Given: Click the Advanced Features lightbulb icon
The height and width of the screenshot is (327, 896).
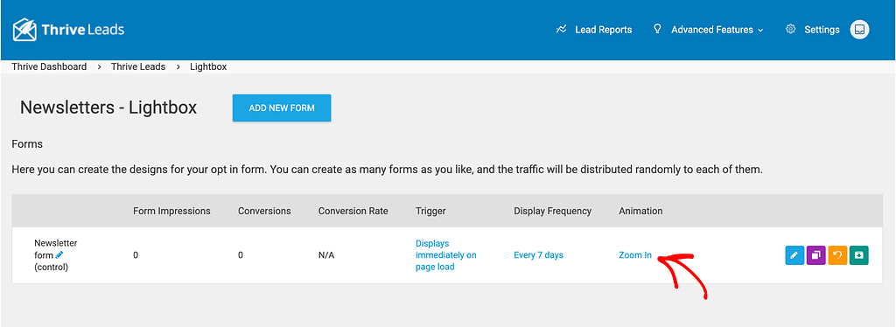Looking at the screenshot, I should [x=657, y=29].
